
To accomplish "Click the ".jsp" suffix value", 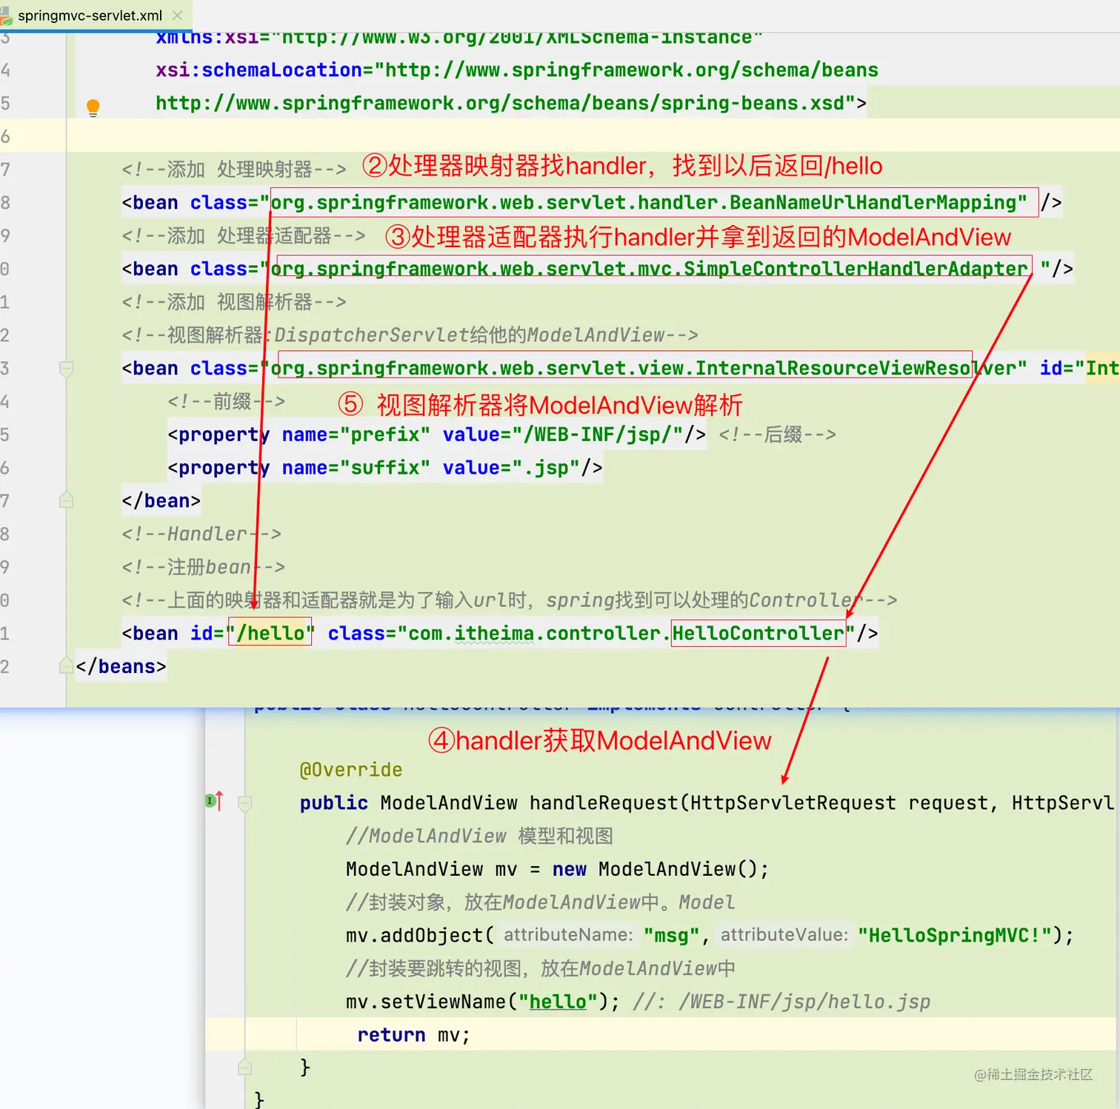I will 546,468.
